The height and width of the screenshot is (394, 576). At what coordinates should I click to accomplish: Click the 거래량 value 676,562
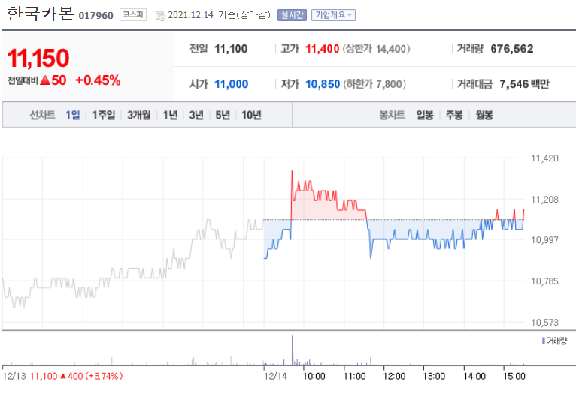coord(512,48)
